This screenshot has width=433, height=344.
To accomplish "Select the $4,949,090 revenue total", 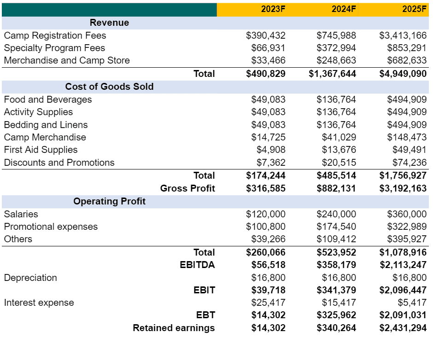I will click(x=403, y=74).
